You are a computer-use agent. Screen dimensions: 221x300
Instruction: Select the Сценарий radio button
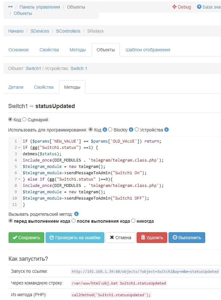point(24,119)
